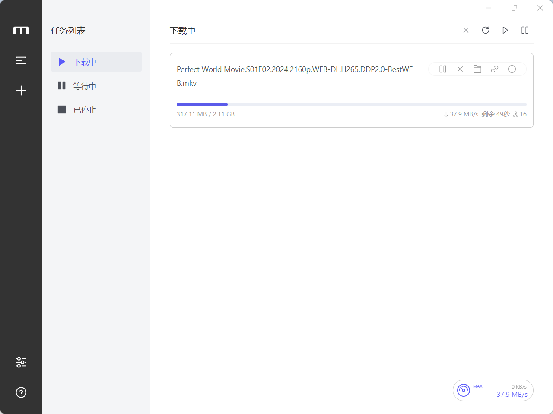The width and height of the screenshot is (553, 414).
Task: Open the task list menu icon
Action: click(x=21, y=60)
